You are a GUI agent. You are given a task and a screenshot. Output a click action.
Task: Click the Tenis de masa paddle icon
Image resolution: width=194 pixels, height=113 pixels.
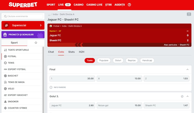tap(5, 82)
